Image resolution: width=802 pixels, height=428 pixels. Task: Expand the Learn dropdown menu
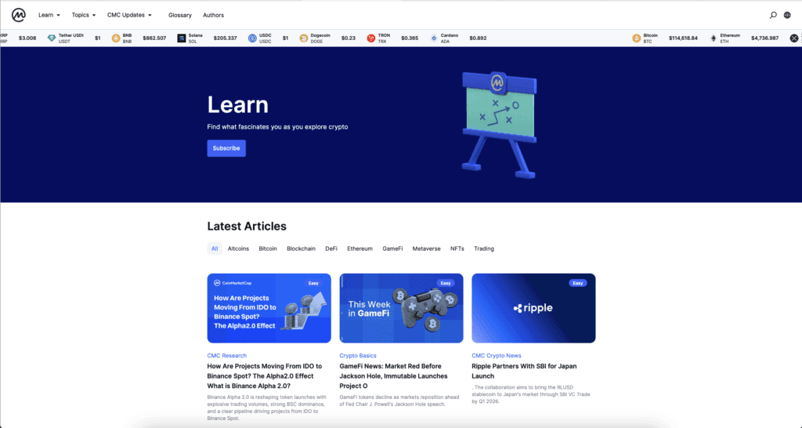click(49, 15)
